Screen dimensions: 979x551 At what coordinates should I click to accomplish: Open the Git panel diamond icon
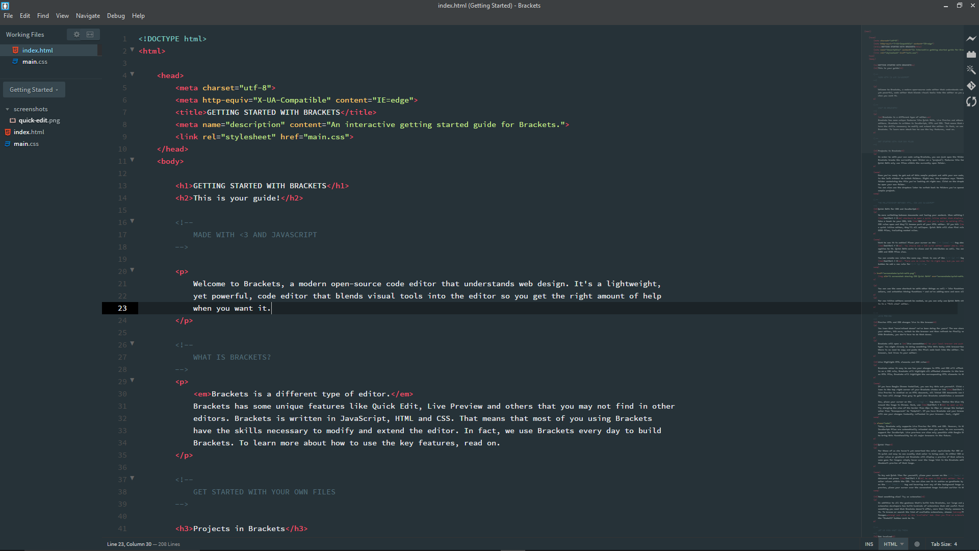[971, 86]
